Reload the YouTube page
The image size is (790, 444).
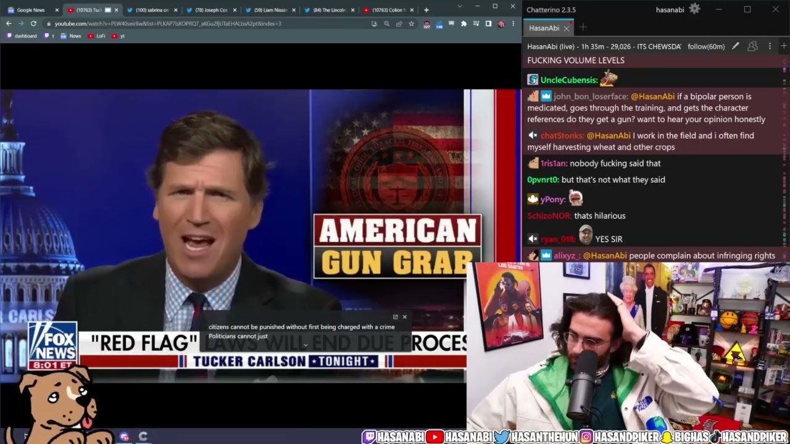[x=33, y=23]
